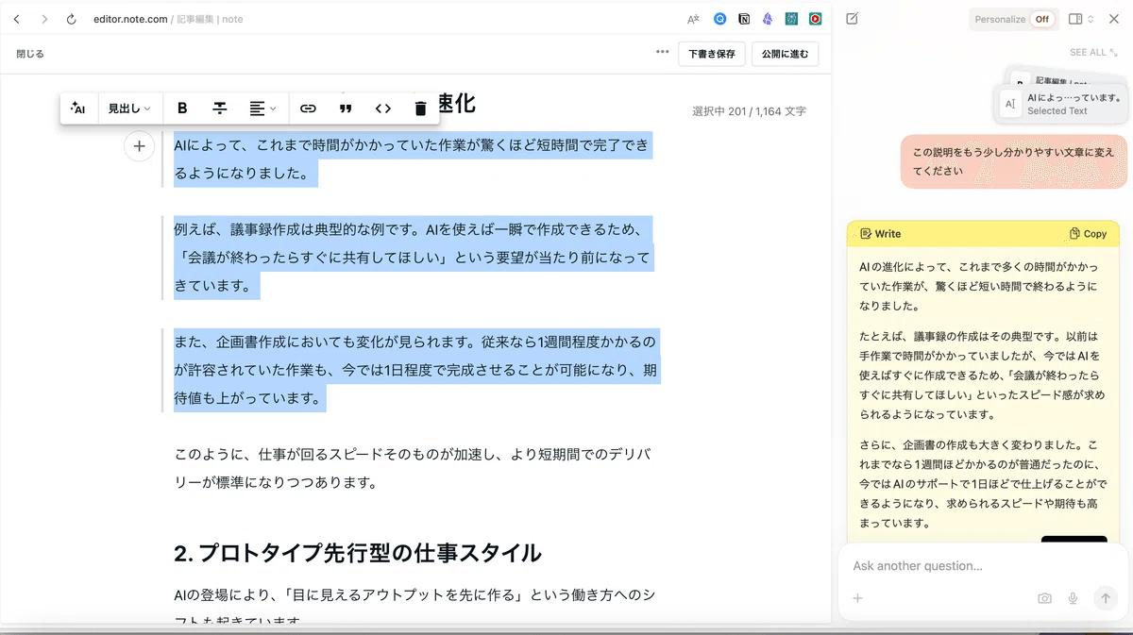The height and width of the screenshot is (635, 1133).
Task: Click the Write label in response card
Action: [x=880, y=234]
